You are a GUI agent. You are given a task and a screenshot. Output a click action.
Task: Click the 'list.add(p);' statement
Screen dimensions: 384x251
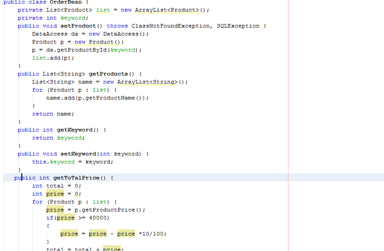click(53, 58)
